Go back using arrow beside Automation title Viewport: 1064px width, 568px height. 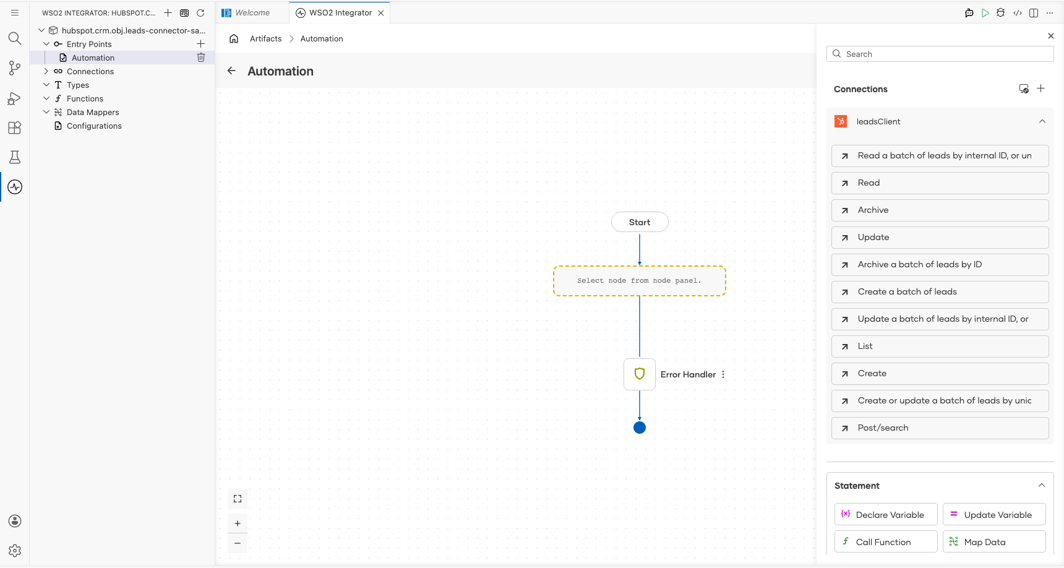pos(231,71)
